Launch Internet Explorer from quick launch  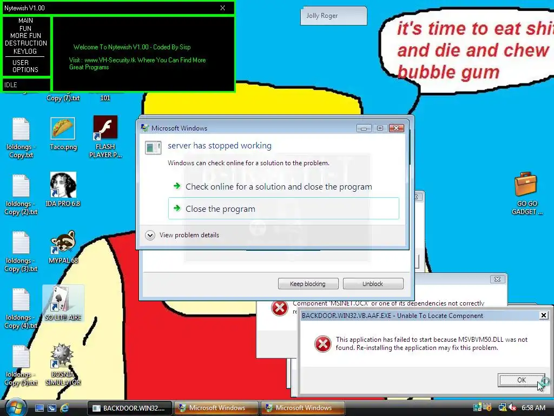pyautogui.click(x=64, y=408)
